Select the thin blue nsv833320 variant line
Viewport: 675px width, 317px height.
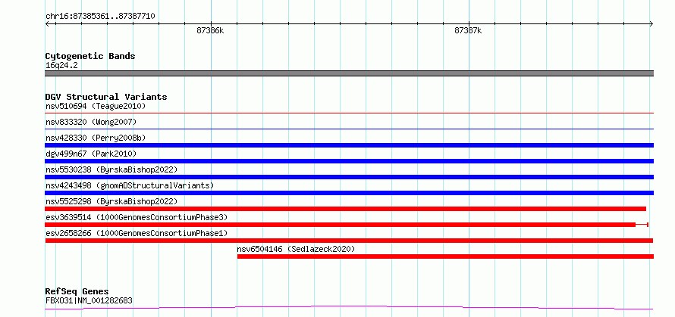(x=349, y=129)
